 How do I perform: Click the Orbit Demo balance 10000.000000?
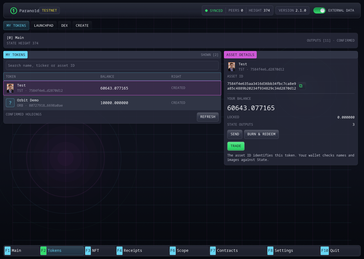pyautogui.click(x=114, y=103)
